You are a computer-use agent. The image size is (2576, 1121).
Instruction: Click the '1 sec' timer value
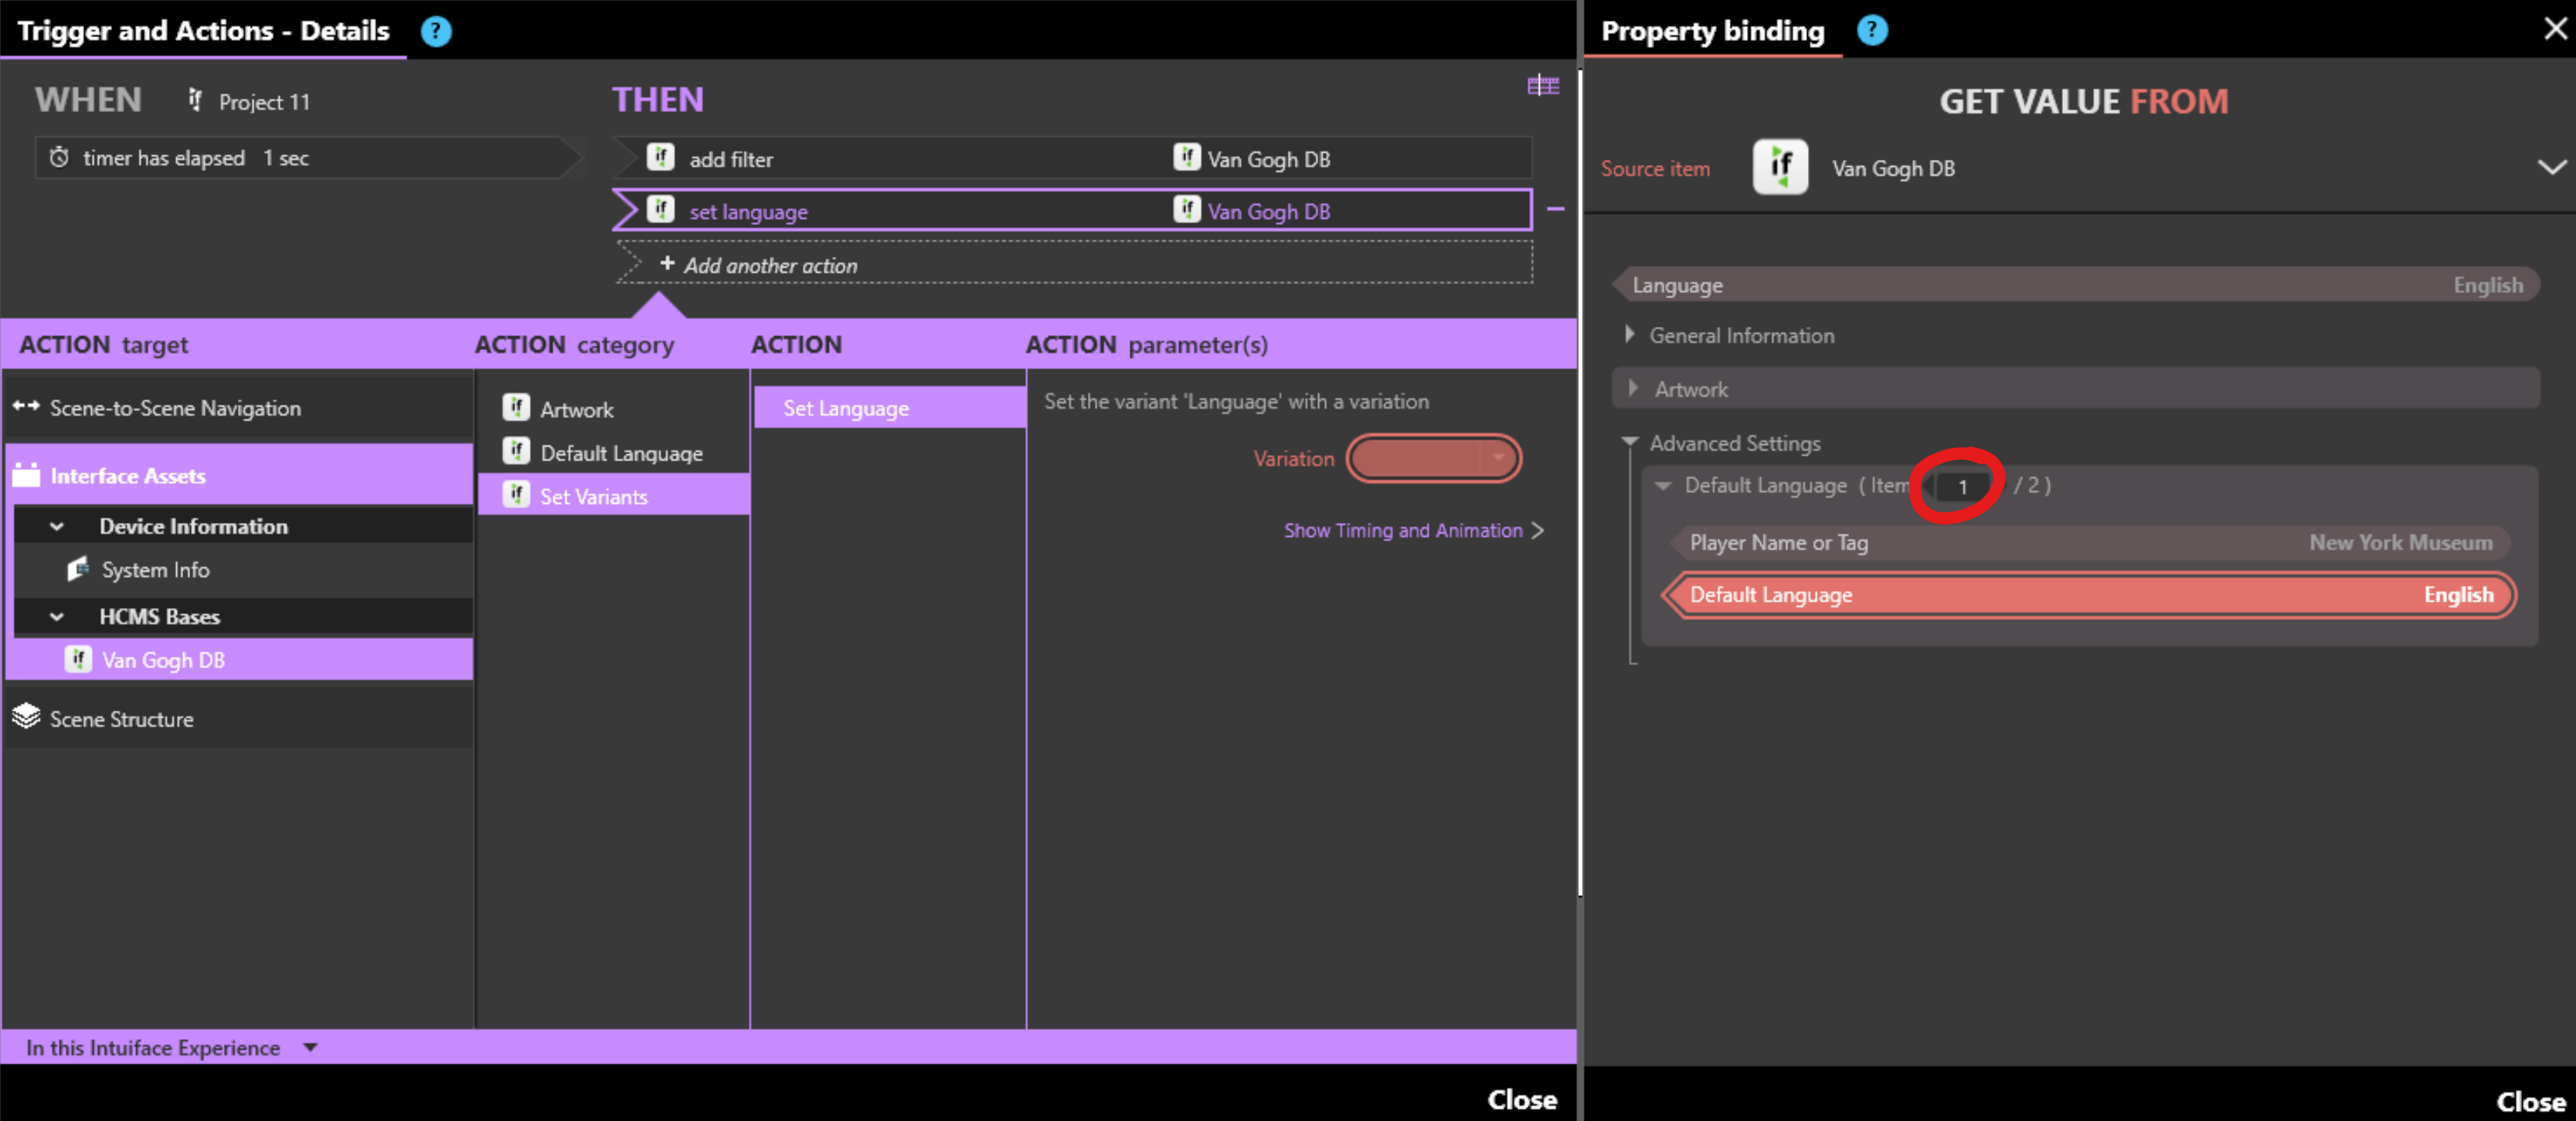tap(286, 158)
